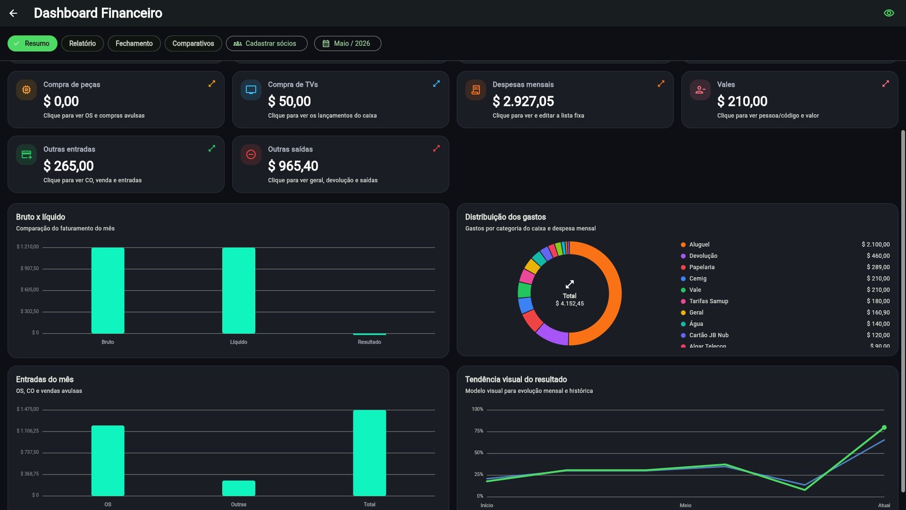Expand the Outras saídas card

click(x=436, y=148)
